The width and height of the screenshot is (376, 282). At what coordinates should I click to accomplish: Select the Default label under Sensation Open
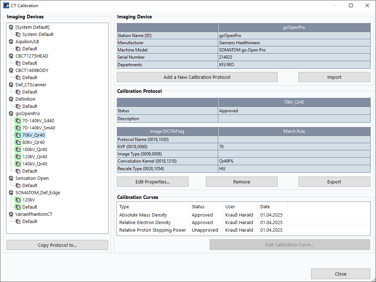pyautogui.click(x=30, y=185)
